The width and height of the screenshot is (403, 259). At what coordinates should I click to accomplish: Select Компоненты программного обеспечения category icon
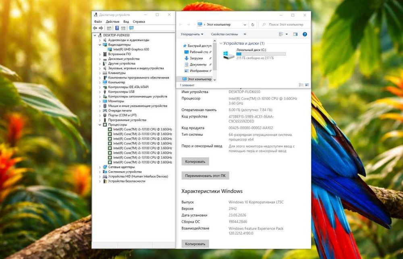coord(105,78)
